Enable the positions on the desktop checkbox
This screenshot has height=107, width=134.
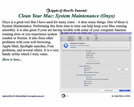pyautogui.click(x=85, y=63)
